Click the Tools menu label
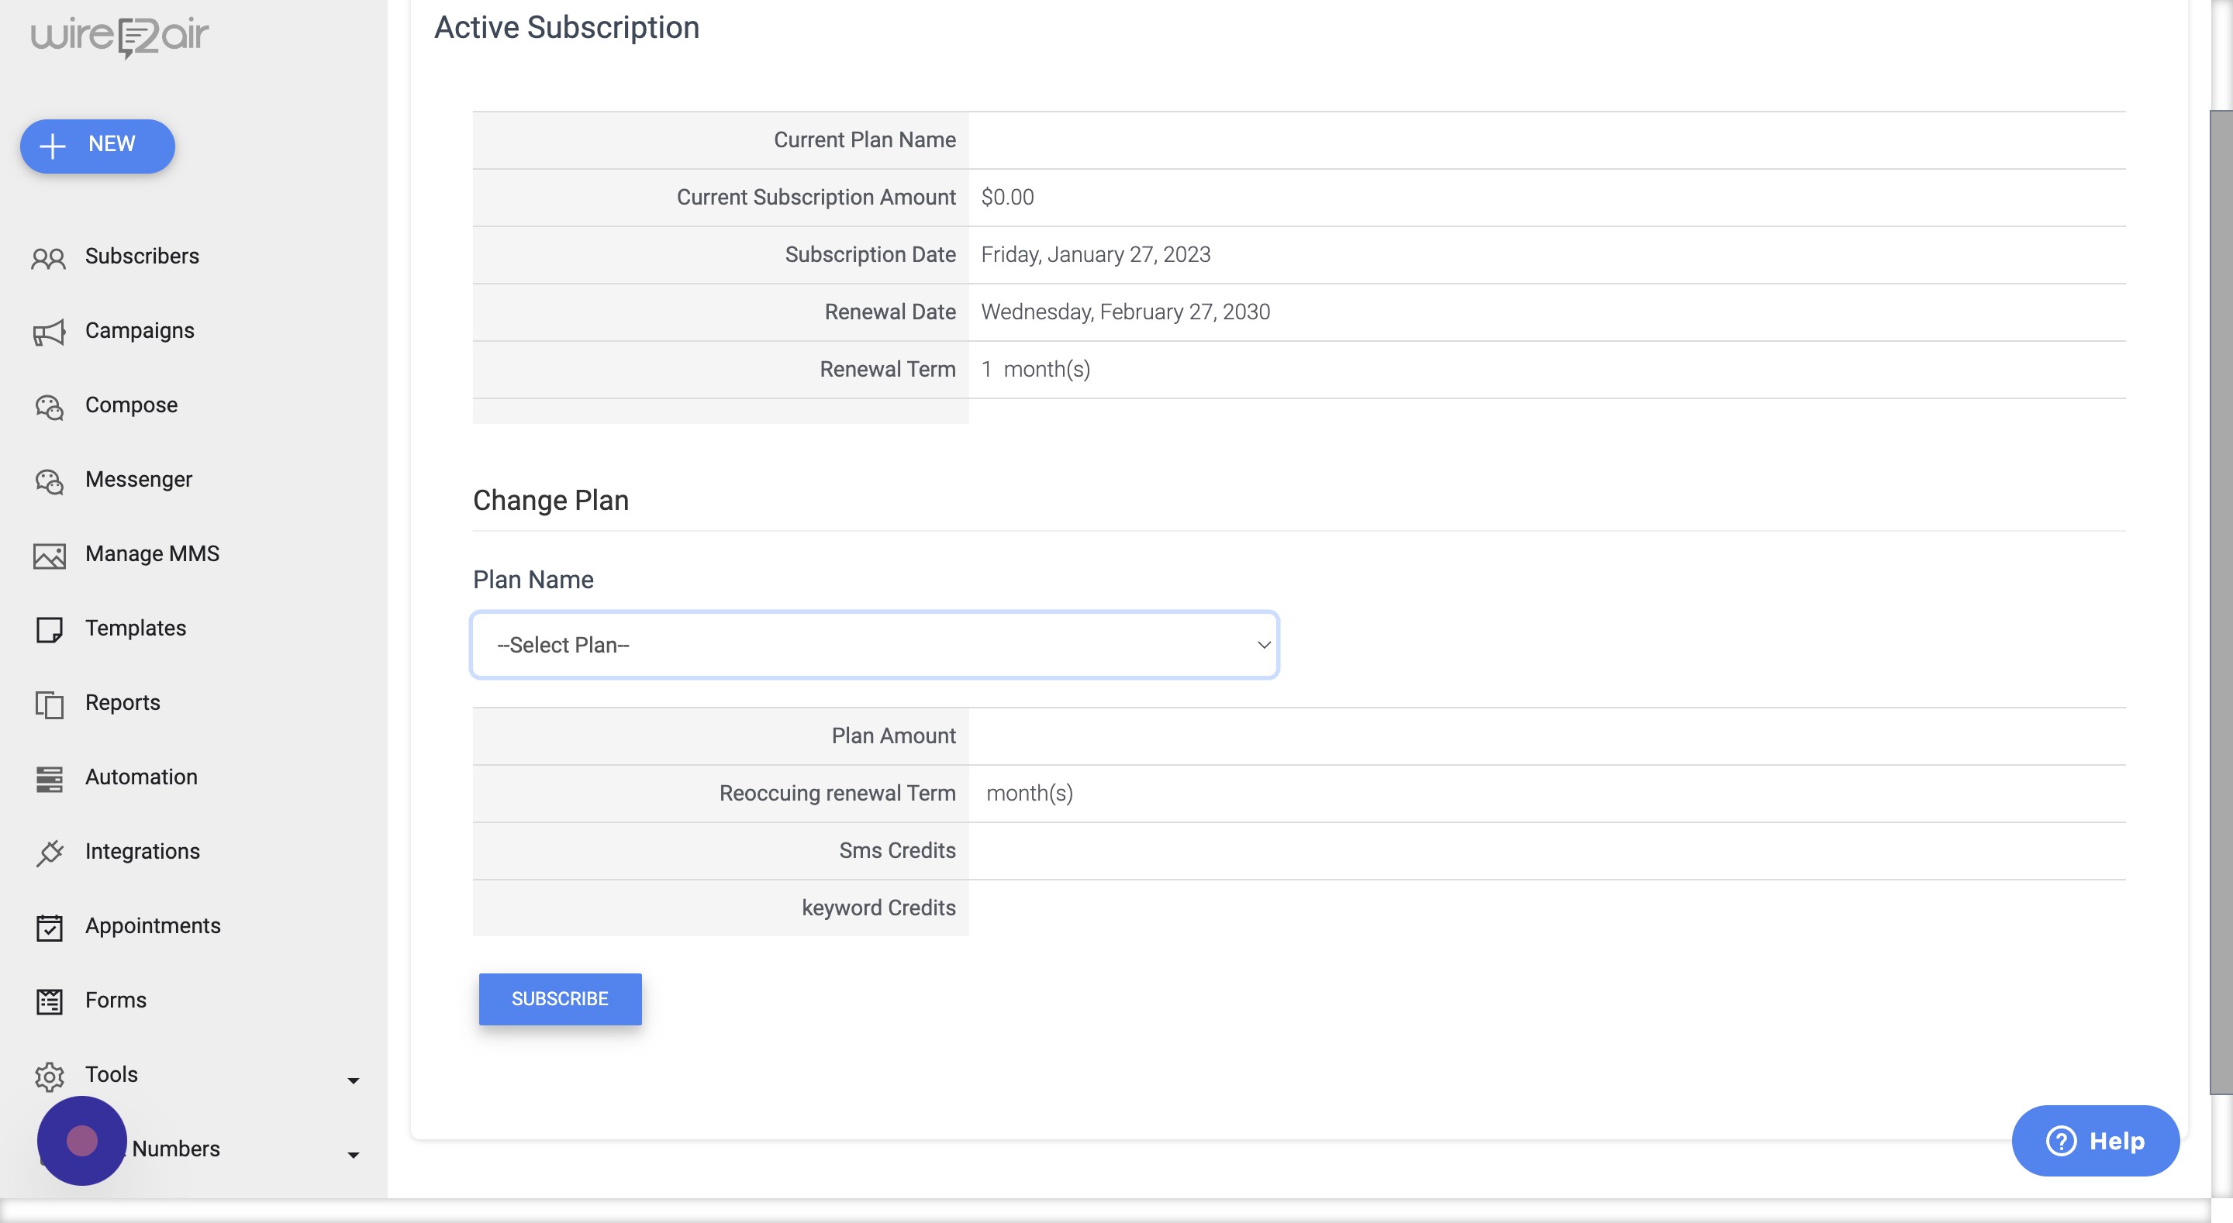Viewport: 2233px width, 1223px height. [111, 1075]
